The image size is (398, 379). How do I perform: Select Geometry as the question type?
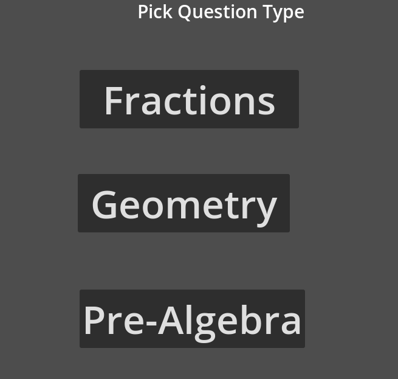point(184,203)
